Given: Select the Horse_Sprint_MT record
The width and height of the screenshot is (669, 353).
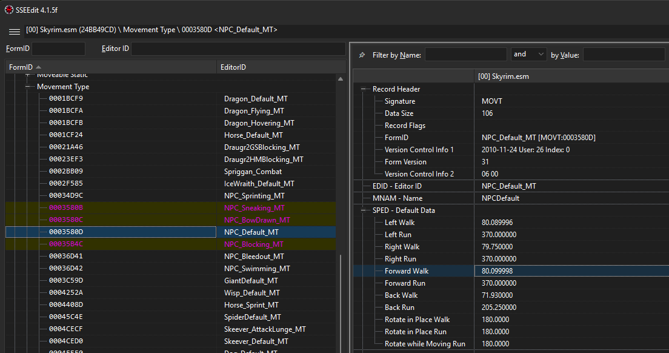Looking at the screenshot, I should [x=251, y=305].
